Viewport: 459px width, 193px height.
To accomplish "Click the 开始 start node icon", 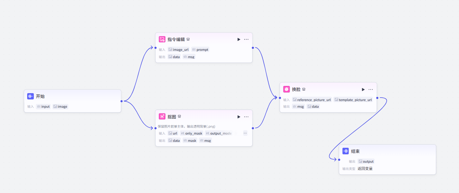I will click(31, 96).
